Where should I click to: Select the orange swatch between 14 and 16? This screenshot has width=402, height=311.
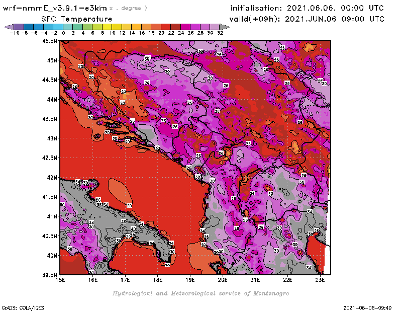pyautogui.click(x=136, y=27)
